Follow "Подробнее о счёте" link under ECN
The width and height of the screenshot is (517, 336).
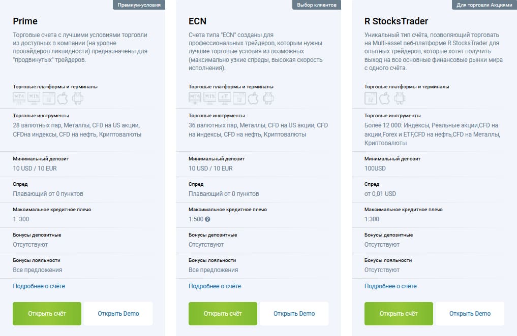215,286
